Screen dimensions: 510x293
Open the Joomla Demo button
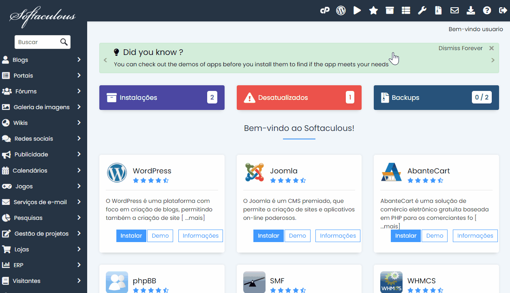pos(298,236)
